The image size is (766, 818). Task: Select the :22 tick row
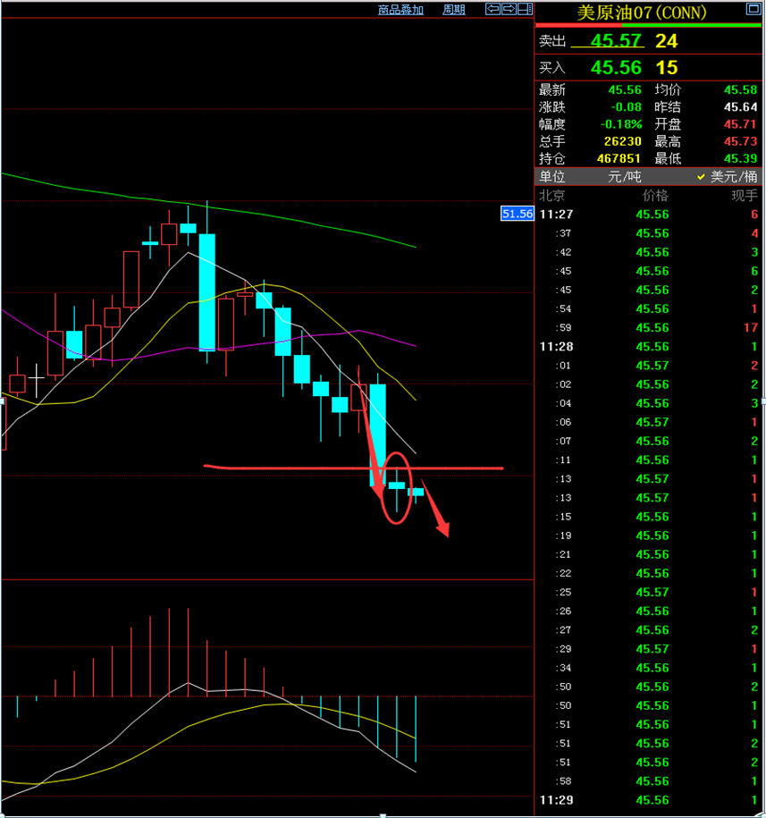[648, 573]
